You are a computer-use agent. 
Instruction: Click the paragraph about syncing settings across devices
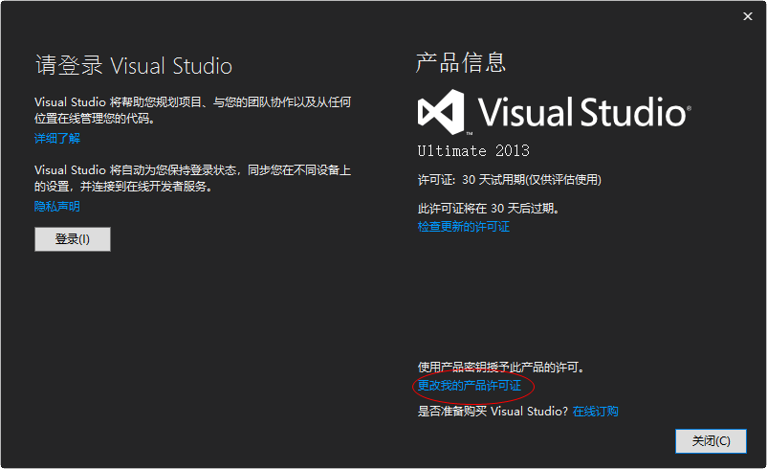coord(191,178)
